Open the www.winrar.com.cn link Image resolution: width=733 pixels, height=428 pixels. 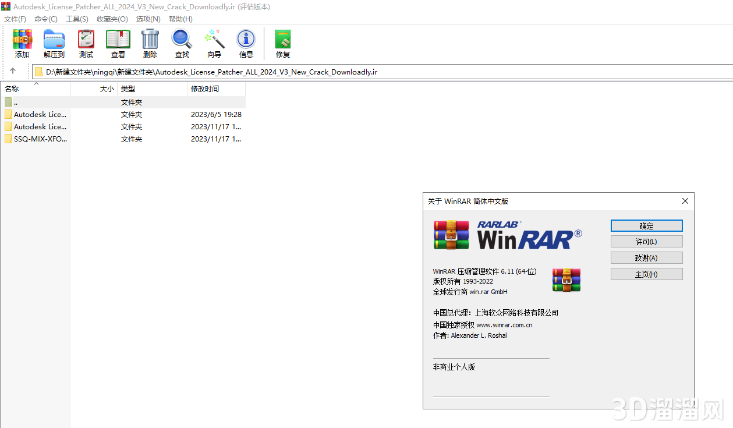click(504, 324)
